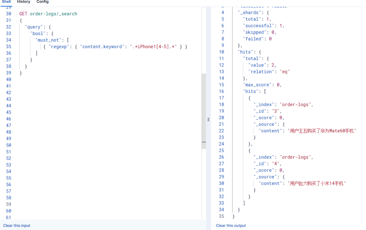Click the Clear this input link

[17, 226]
